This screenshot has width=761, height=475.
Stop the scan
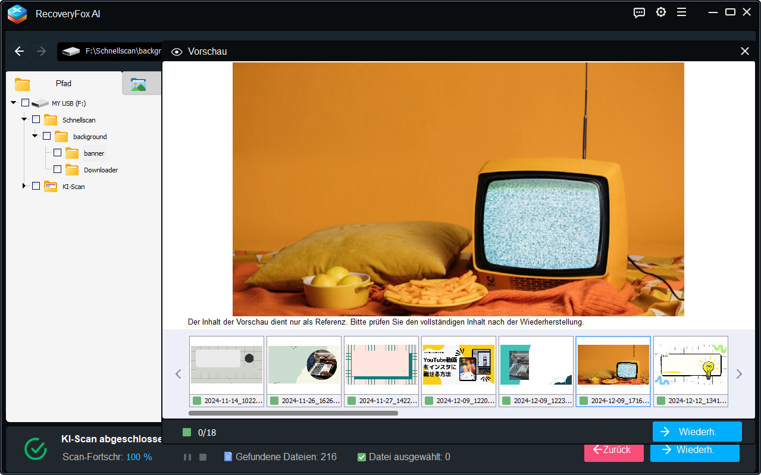click(x=202, y=457)
